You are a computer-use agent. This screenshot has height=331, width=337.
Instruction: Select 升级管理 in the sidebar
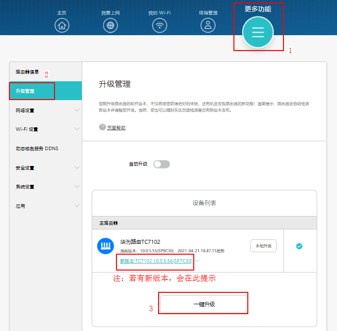(32, 91)
